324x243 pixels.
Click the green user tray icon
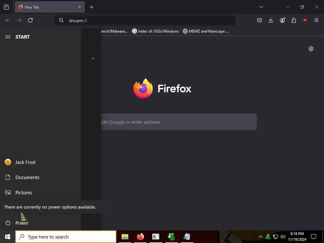[268, 237]
